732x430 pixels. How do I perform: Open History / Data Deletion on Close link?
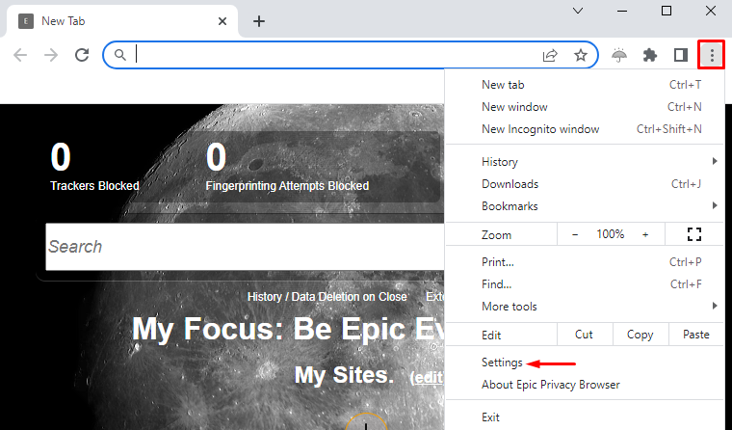[x=327, y=297]
